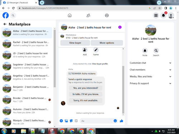Open Angelina conversation in the list
The height and width of the screenshot is (134, 179).
(27, 77)
